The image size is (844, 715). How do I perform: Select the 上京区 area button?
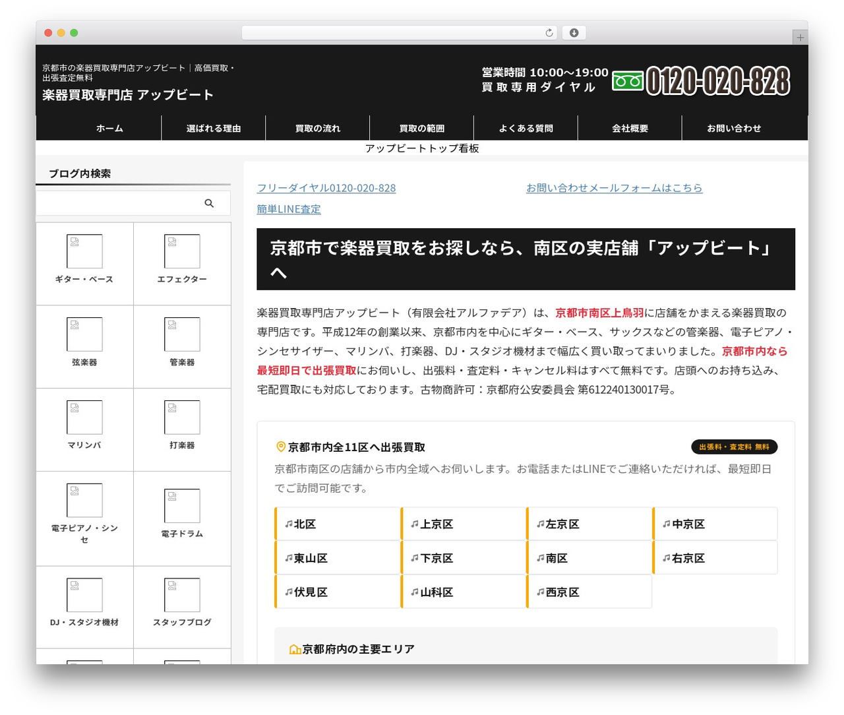463,524
